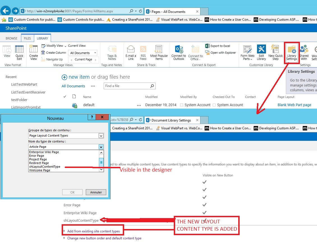Click the OK button in Nouveau dialog

(x=72, y=192)
